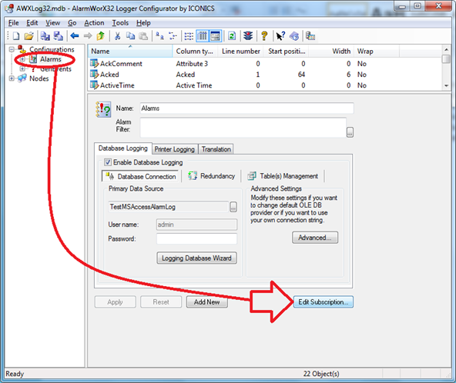Screen dimensions: 456x383
Task: Open the Go menu
Action: 72,23
